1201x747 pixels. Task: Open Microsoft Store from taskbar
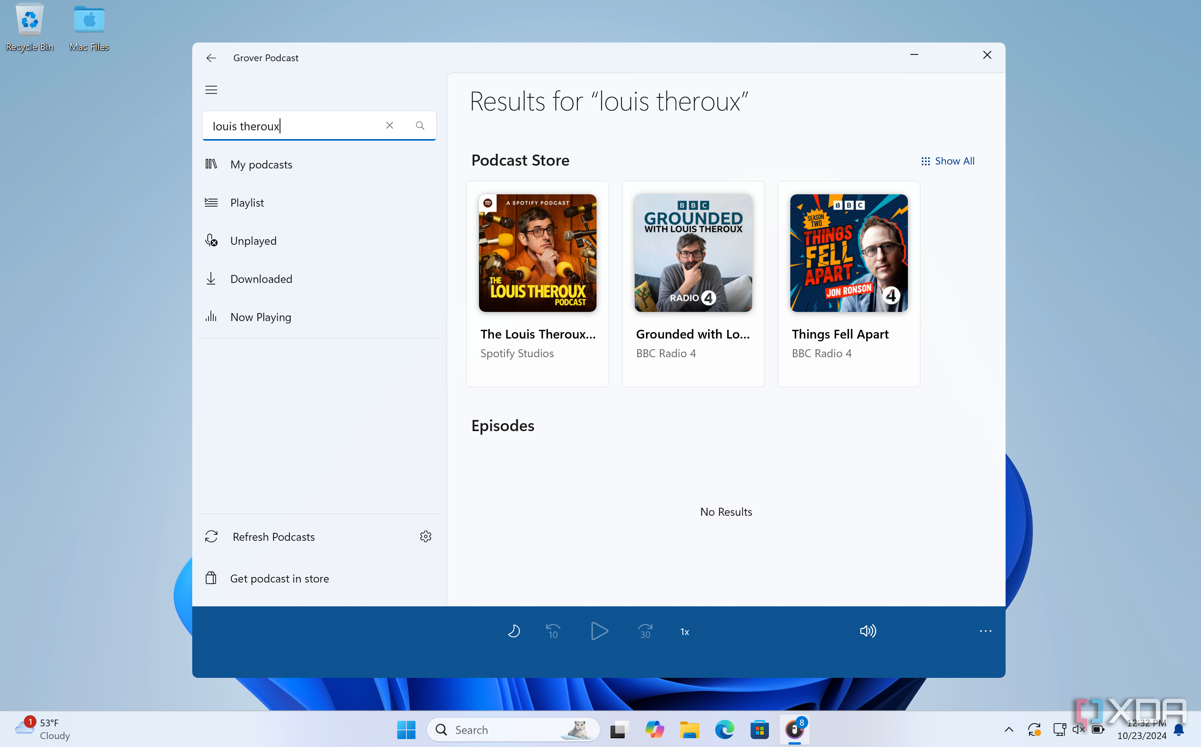759,730
